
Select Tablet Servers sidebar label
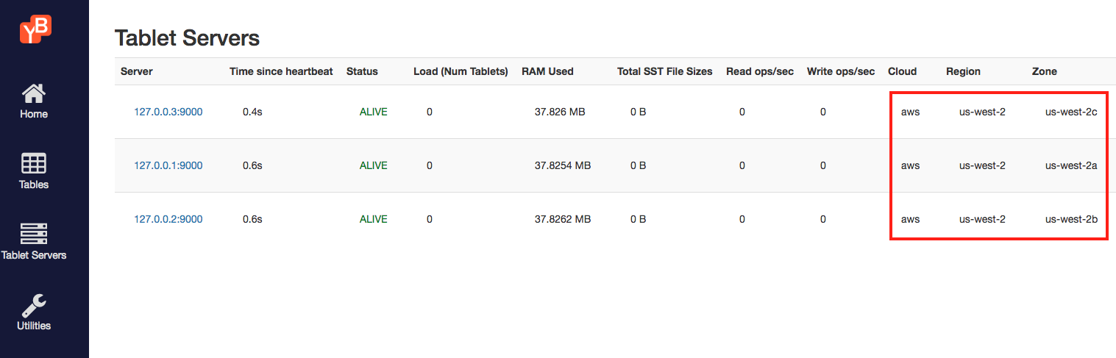[x=34, y=255]
